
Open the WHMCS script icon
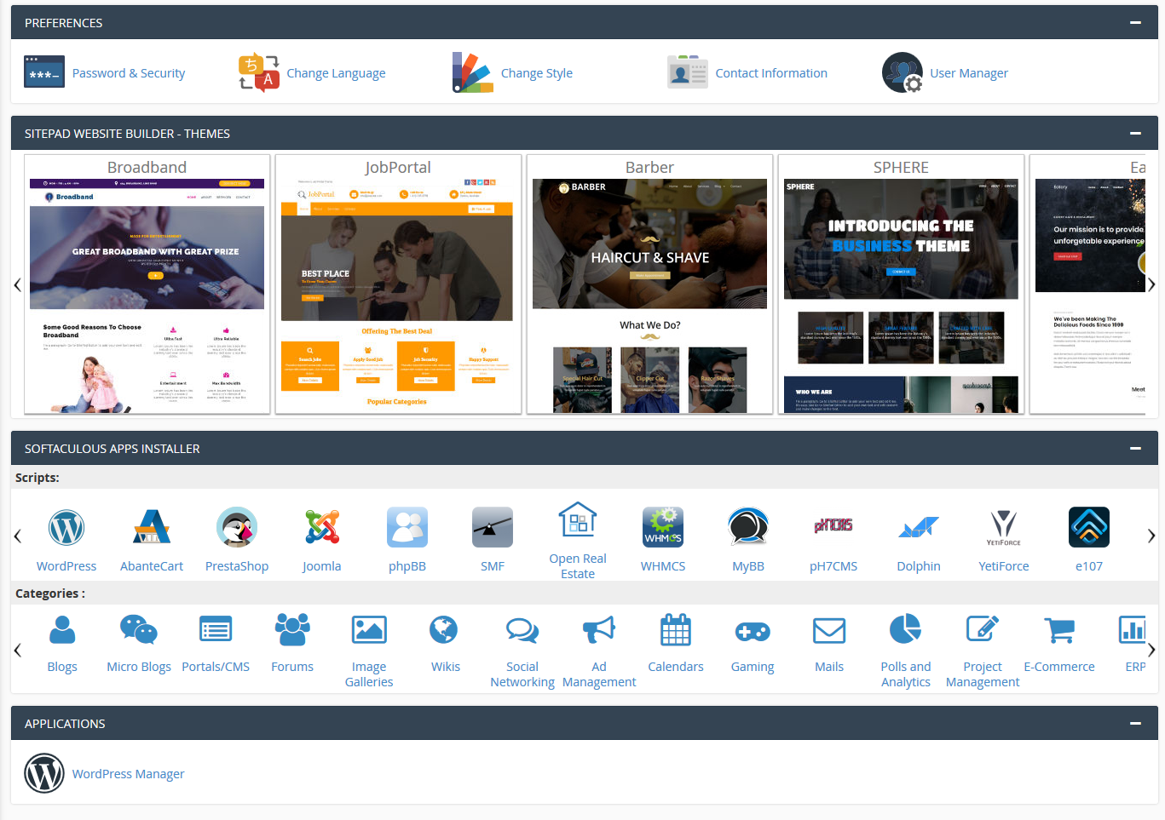point(663,528)
